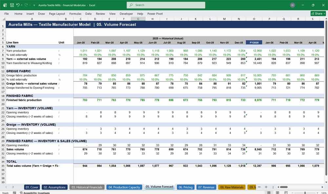The image size is (328, 194).
Task: Click the Undo arrow icon
Action: [18, 5]
